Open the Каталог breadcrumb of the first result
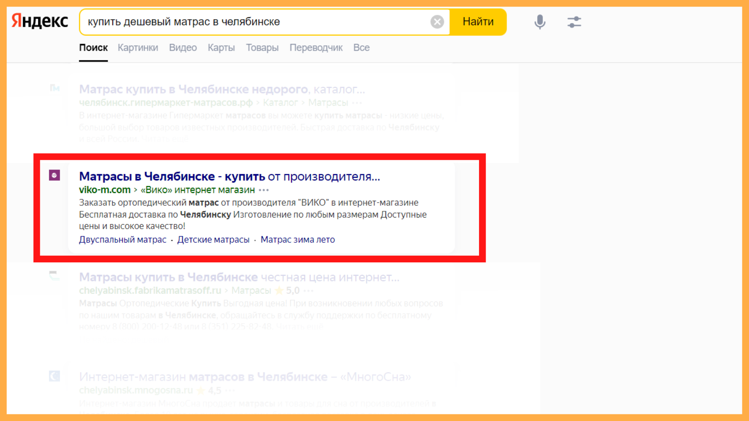Image resolution: width=749 pixels, height=421 pixels. [x=280, y=103]
